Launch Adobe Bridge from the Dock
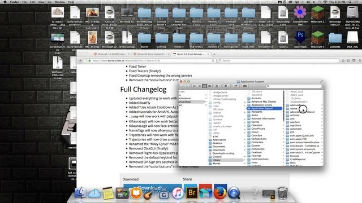Image resolution: width=362 pixels, height=203 pixels. tap(192, 193)
